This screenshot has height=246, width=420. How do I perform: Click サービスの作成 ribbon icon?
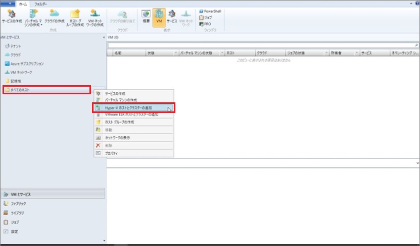pos(11,17)
